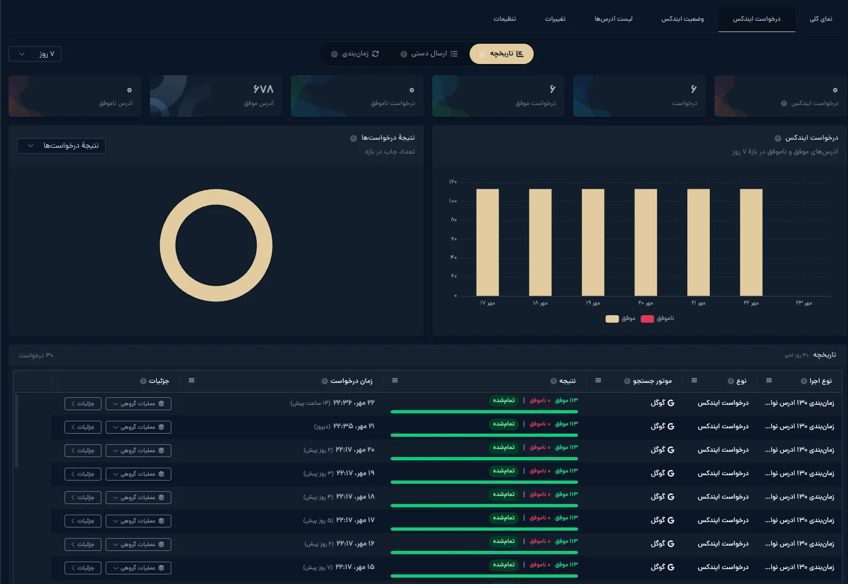Click the help icon next to زمان‌بندی

tap(335, 54)
